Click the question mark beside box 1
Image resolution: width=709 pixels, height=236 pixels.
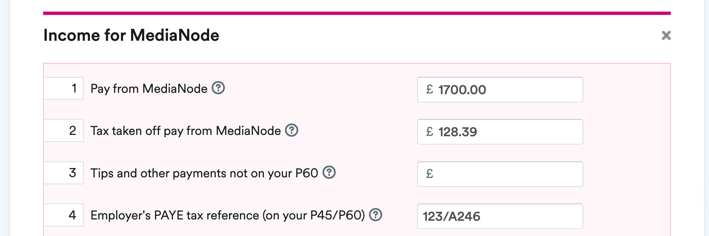[219, 88]
